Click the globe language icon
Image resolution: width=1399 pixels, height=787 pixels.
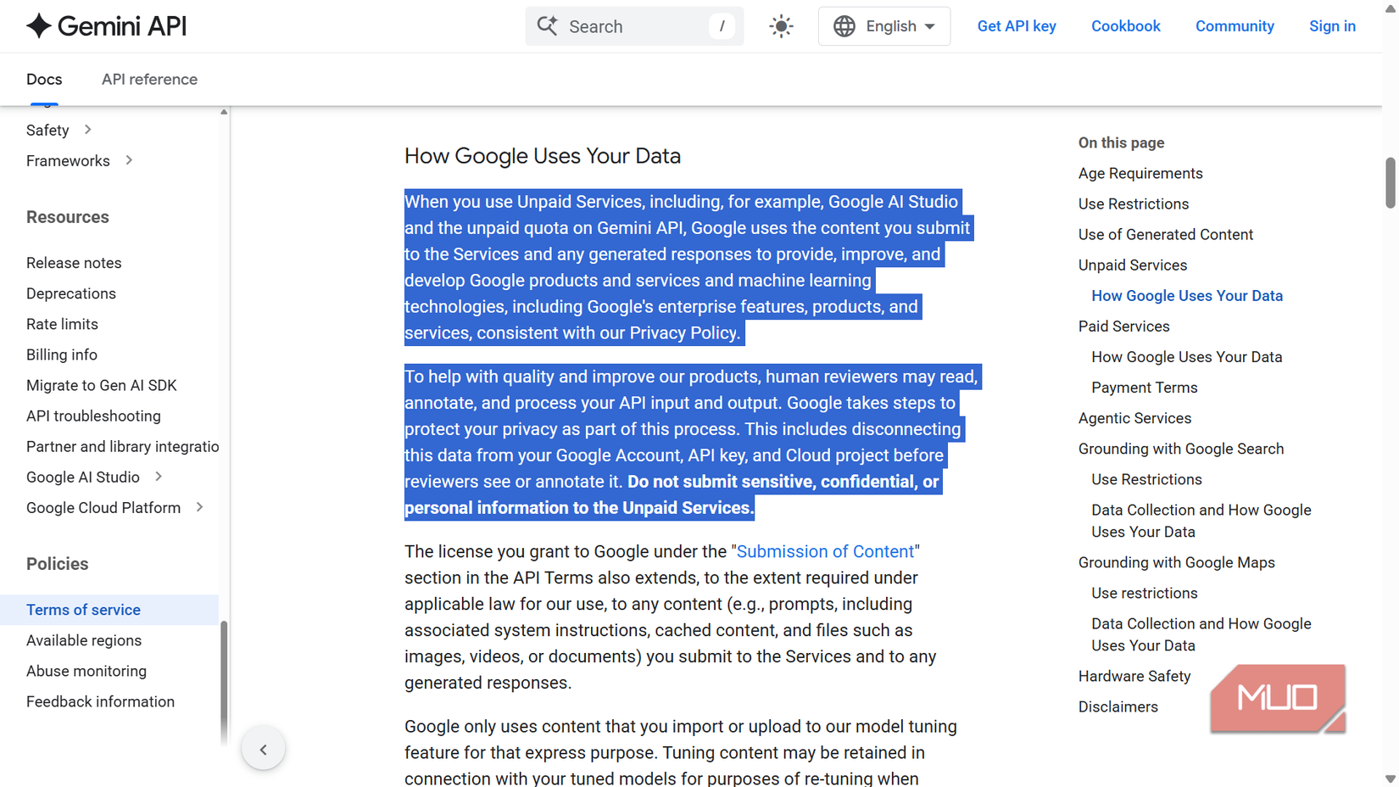[x=844, y=26]
